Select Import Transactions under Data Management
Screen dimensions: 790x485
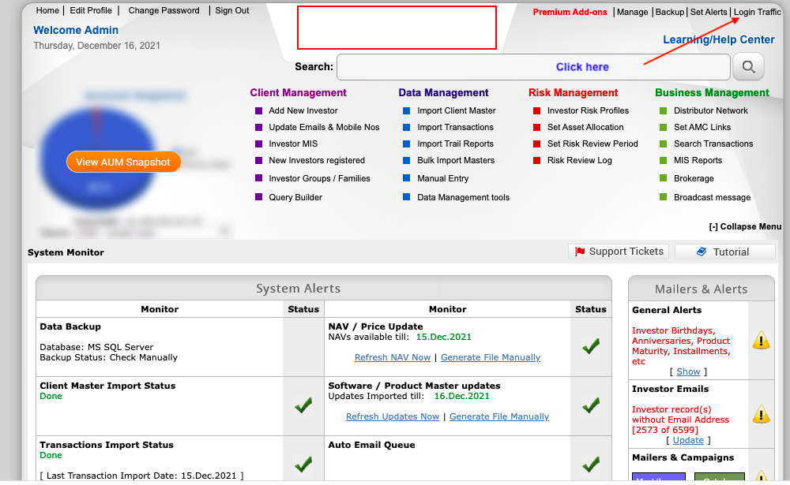point(455,128)
